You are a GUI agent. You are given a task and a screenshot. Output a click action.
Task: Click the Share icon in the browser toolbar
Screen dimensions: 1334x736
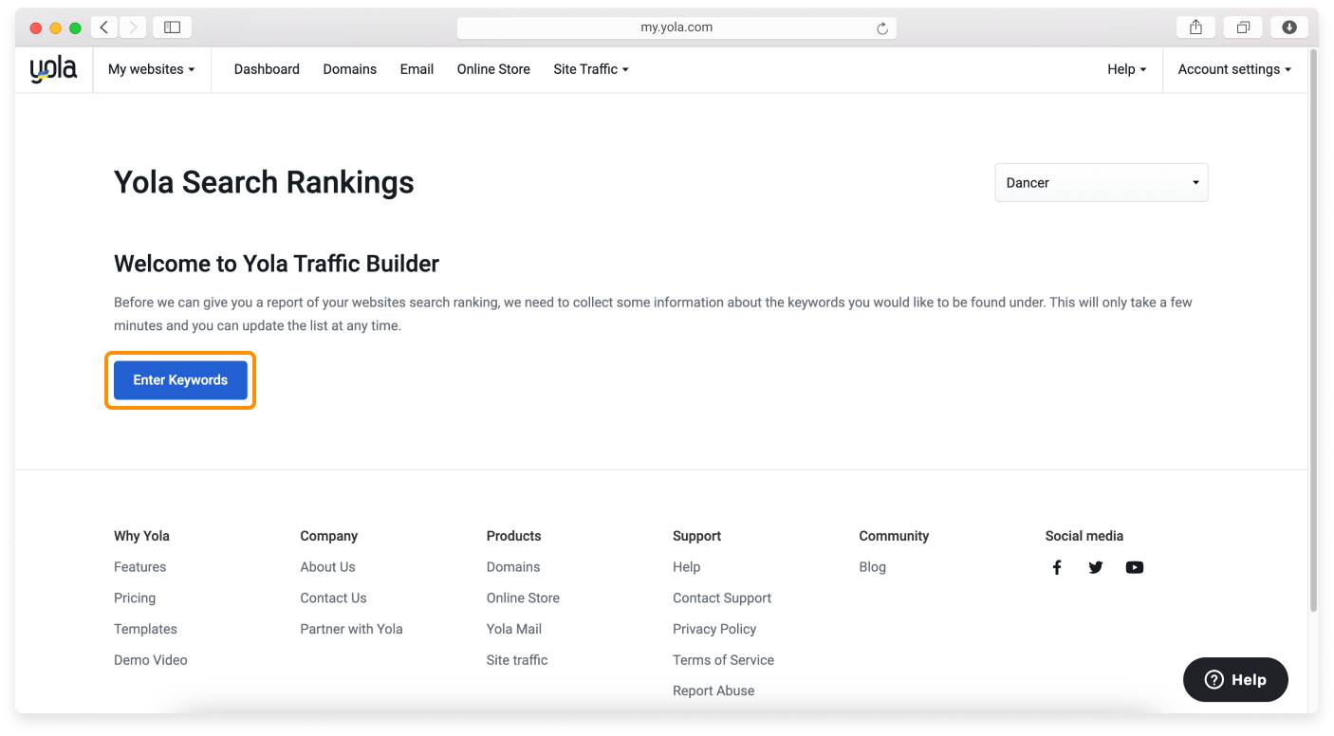coord(1195,28)
